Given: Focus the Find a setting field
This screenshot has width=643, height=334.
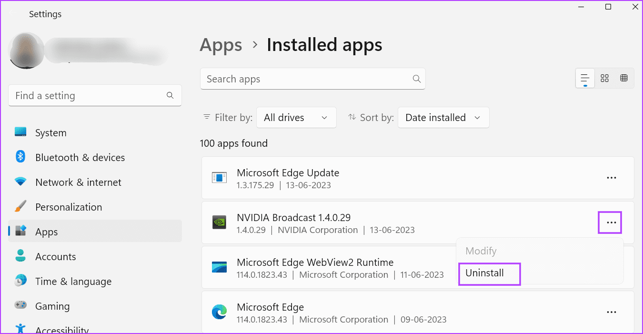Looking at the screenshot, I should [x=95, y=96].
